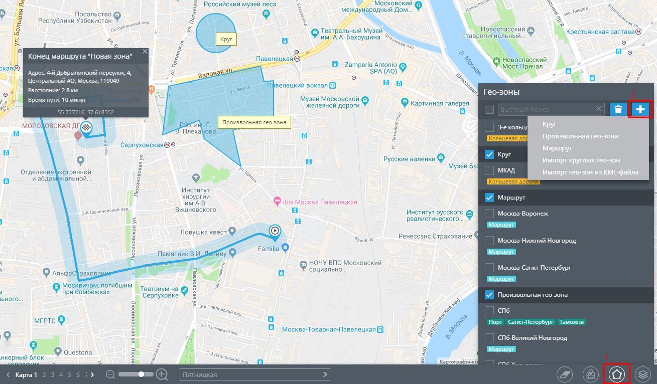This screenshot has width=657, height=384.
Task: Switch to map tab 7
Action: 86,375
